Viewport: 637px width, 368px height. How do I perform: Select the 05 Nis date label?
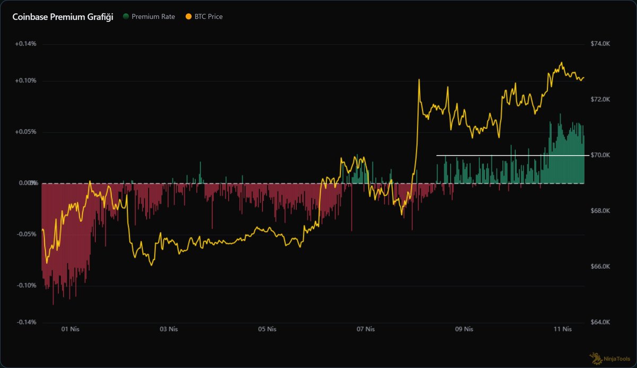tap(268, 329)
